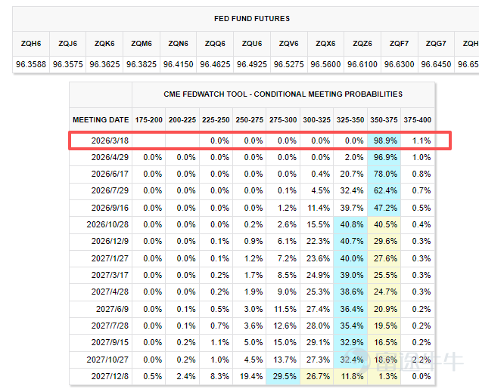Screen dimensions: 479x389
Task: Select the 96.6100 futures price
Action: pyautogui.click(x=362, y=64)
